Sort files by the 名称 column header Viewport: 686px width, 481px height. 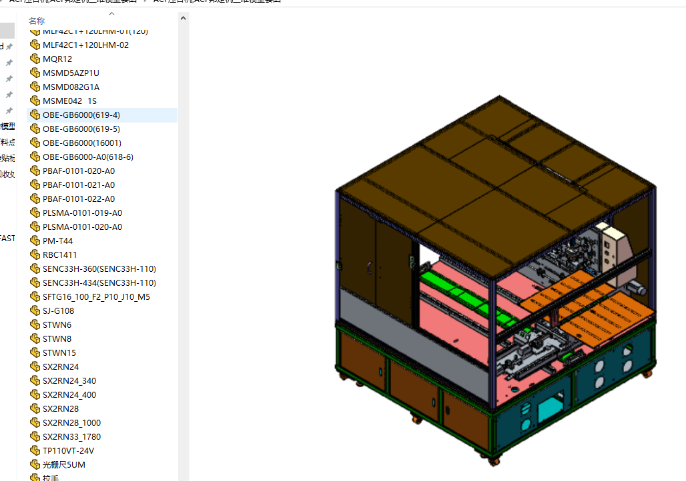[37, 21]
